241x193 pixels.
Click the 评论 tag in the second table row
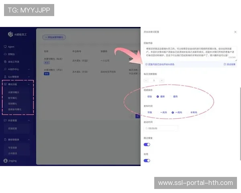click(47, 74)
